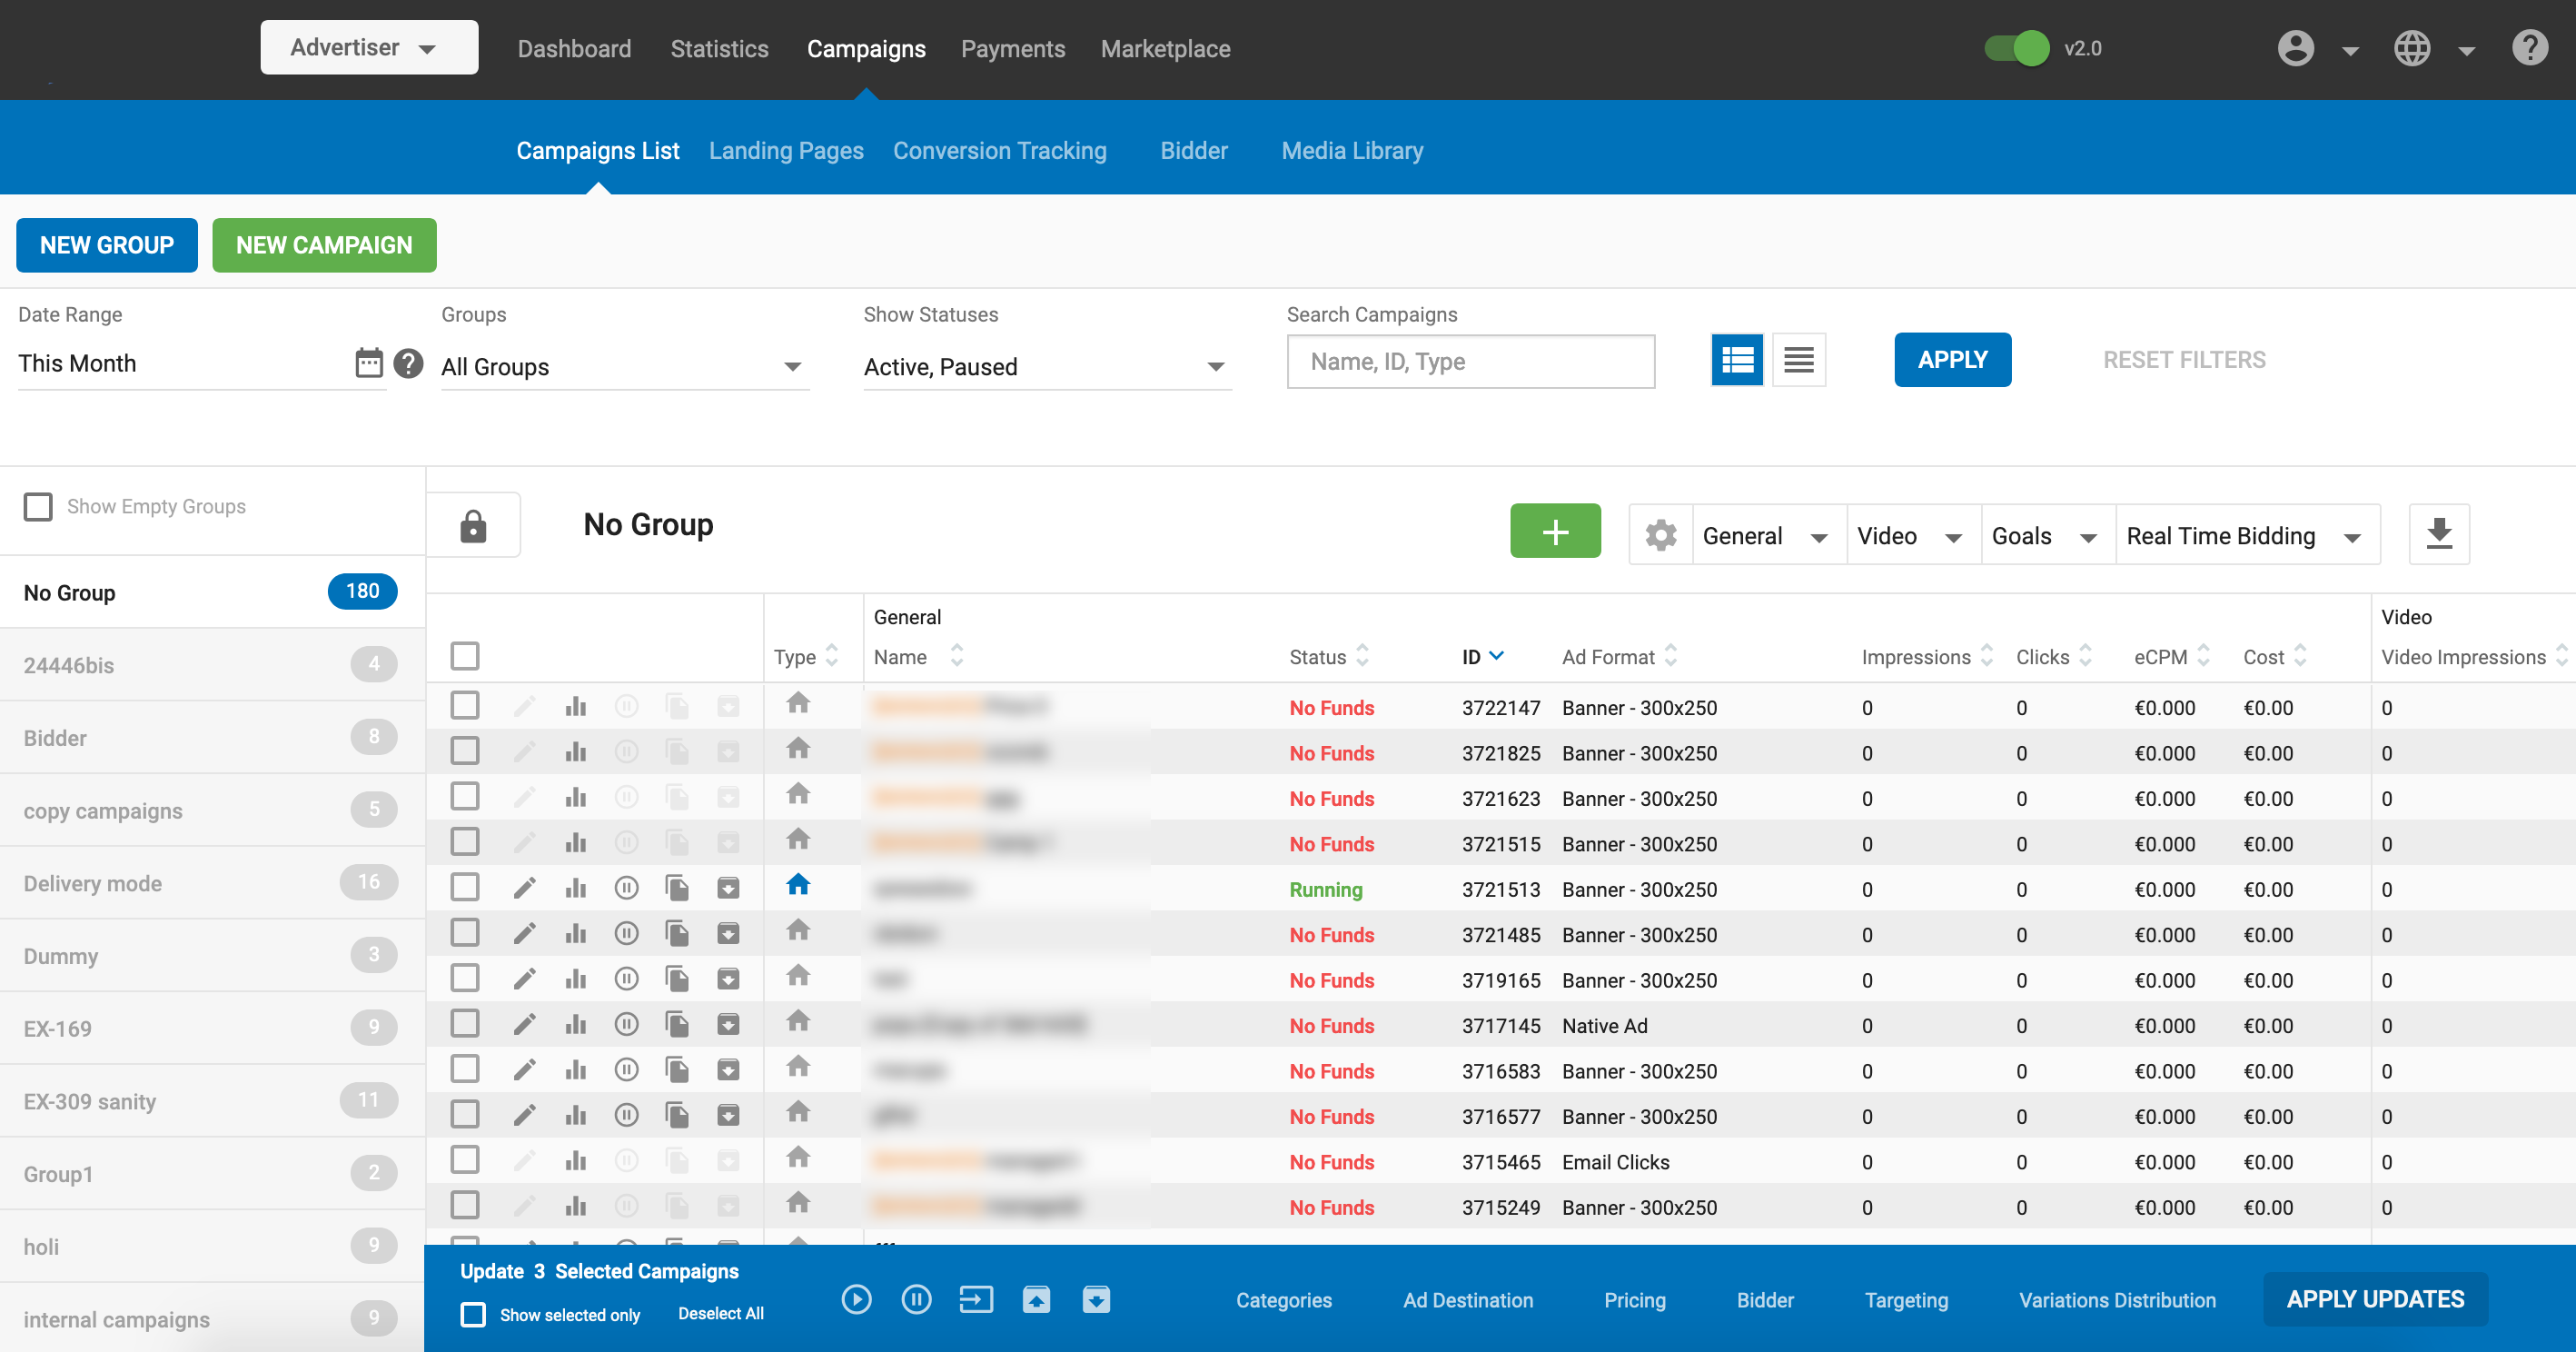2576x1352 pixels.
Task: Click the NEW CAMPAIGN button
Action: click(x=324, y=245)
